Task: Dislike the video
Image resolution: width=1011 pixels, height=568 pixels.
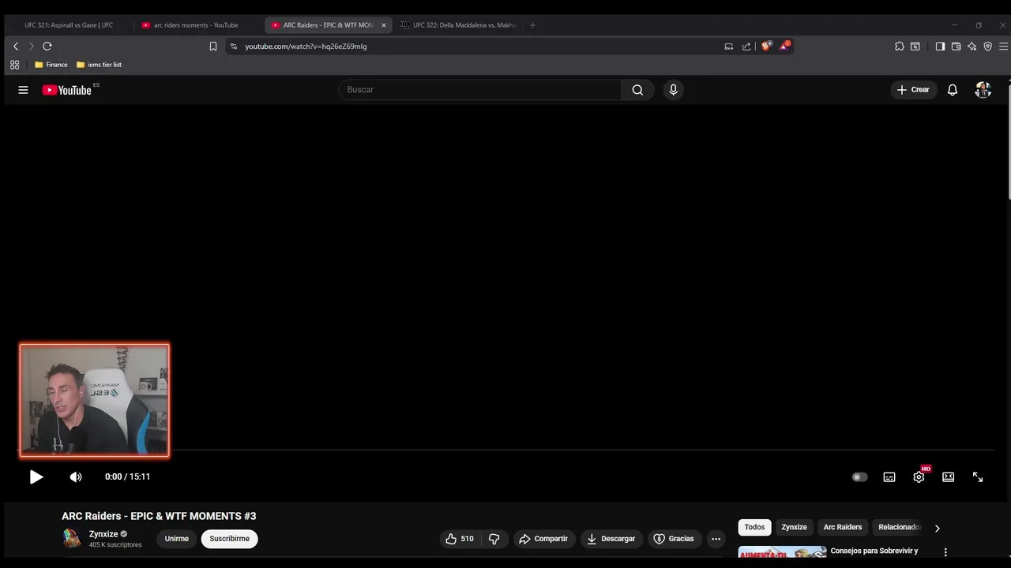Action: click(494, 539)
